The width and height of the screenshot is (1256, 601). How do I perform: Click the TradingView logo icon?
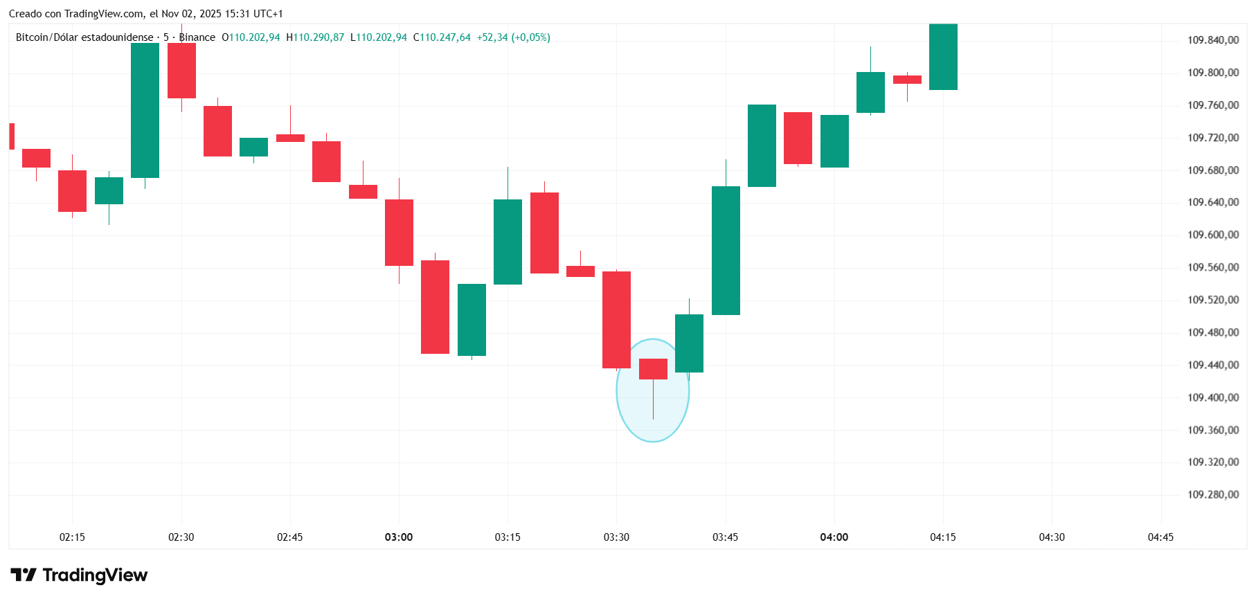23,575
